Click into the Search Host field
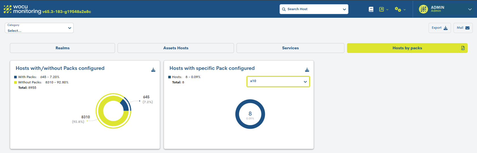The width and height of the screenshot is (477, 153). click(312, 9)
